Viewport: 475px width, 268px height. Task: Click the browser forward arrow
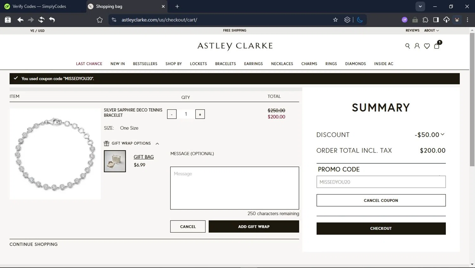point(31,20)
